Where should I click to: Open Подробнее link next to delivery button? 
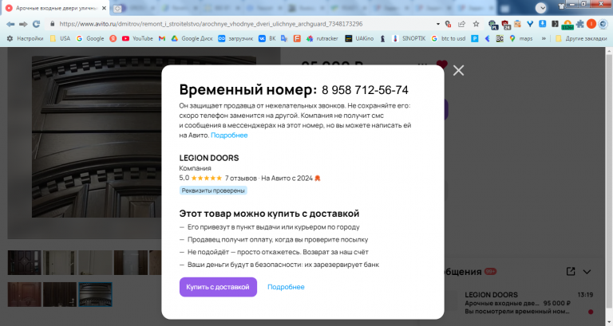point(286,287)
